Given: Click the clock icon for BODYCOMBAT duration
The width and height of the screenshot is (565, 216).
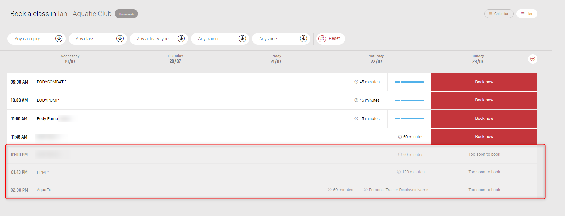Looking at the screenshot, I should click(x=356, y=82).
